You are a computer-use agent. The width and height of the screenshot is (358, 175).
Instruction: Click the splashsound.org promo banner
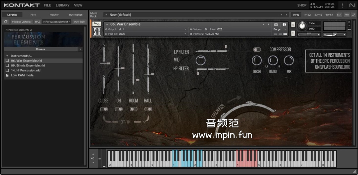[330, 61]
